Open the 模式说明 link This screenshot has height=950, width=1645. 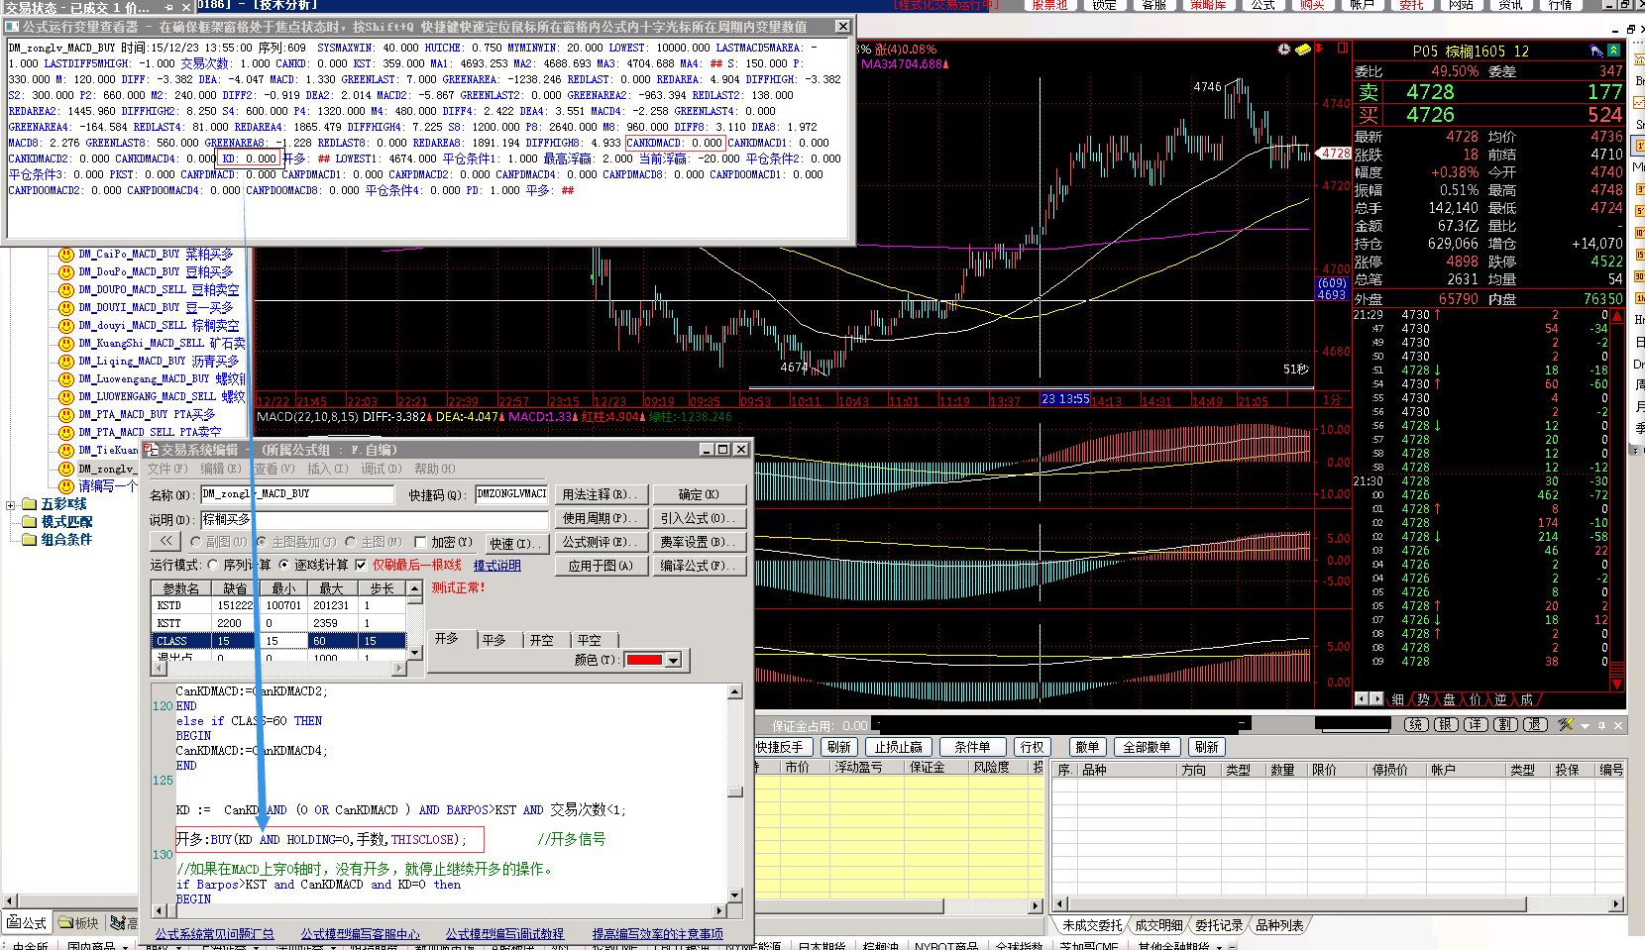(496, 566)
